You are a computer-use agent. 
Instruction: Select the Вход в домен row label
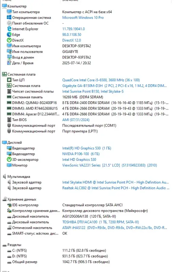tap(23, 57)
